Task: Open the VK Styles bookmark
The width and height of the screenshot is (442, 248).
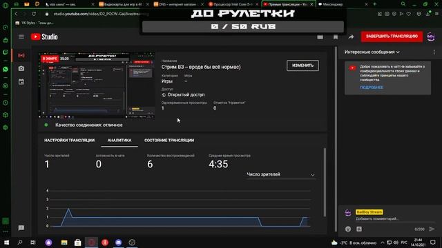Action: (x=35, y=23)
